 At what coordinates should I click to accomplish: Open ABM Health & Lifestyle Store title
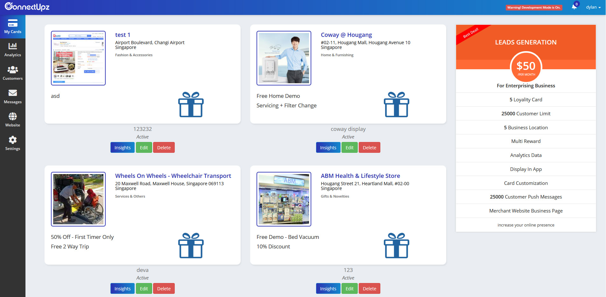pos(360,176)
